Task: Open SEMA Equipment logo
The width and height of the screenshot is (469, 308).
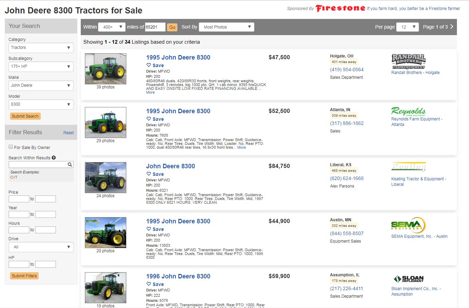Action: coord(408,225)
